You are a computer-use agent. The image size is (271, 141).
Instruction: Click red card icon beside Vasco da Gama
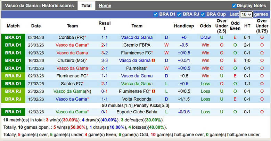[153, 60]
